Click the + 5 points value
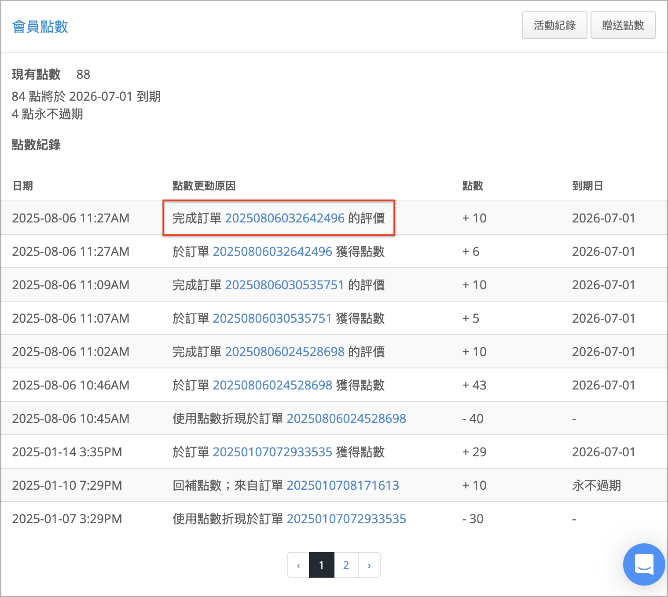The width and height of the screenshot is (668, 597). pos(471,318)
